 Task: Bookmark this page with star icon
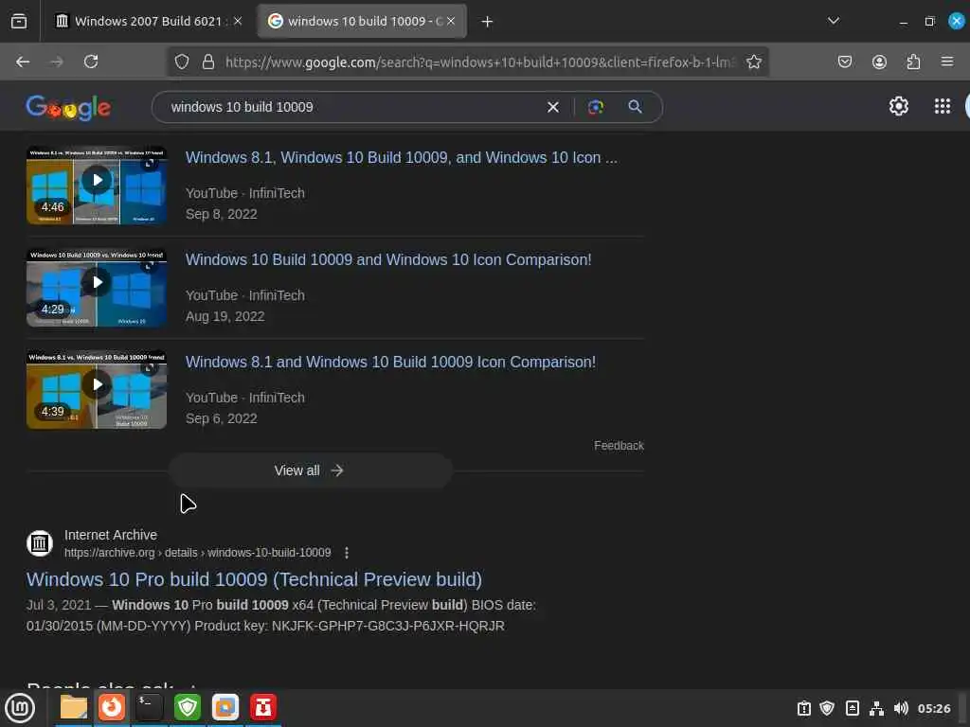click(753, 62)
